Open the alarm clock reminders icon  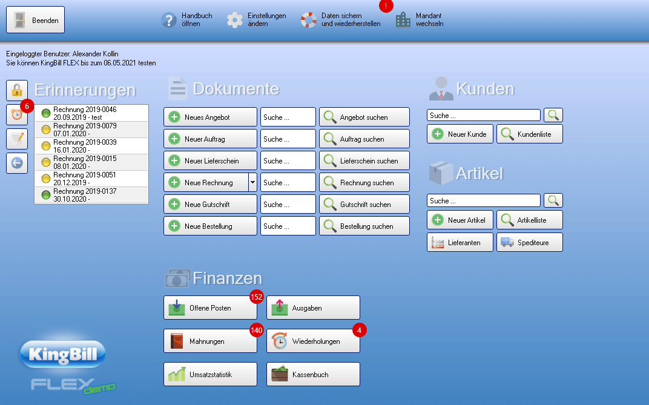tap(17, 114)
